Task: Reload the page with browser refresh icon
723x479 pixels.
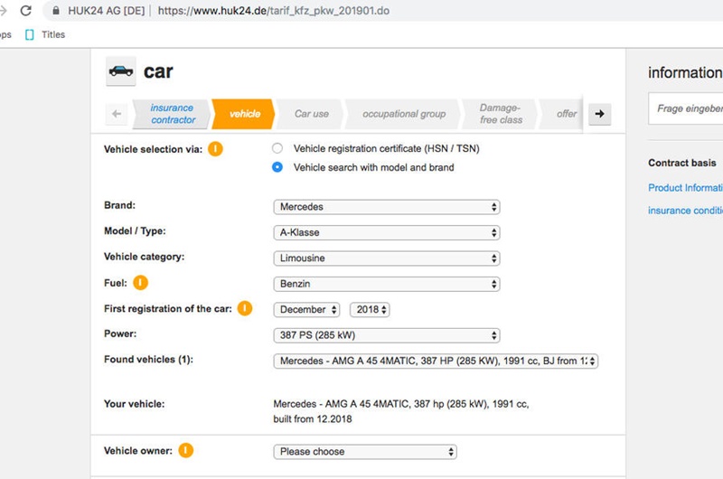Action: [25, 11]
